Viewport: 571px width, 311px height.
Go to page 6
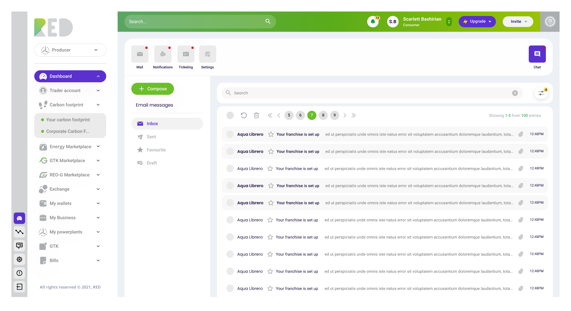click(300, 115)
